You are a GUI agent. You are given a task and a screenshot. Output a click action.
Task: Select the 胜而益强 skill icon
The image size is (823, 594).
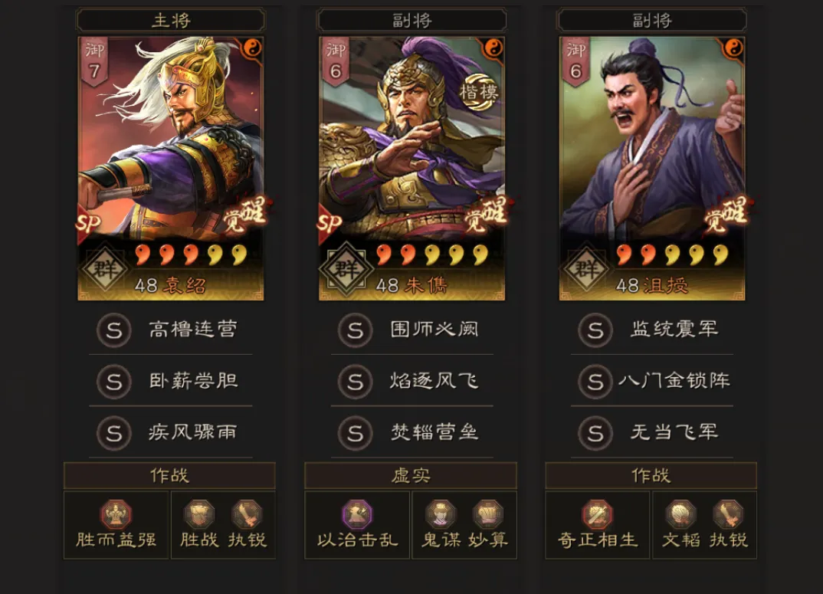click(116, 514)
